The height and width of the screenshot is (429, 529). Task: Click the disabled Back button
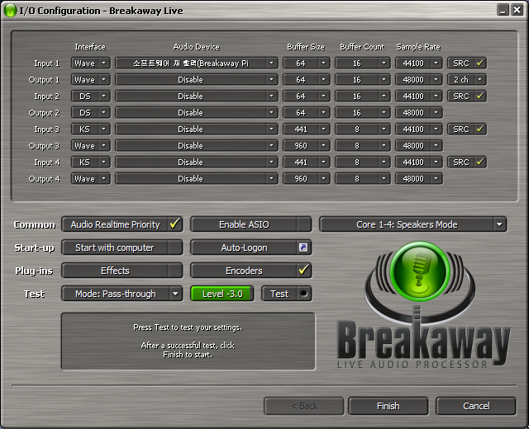pyautogui.click(x=304, y=406)
